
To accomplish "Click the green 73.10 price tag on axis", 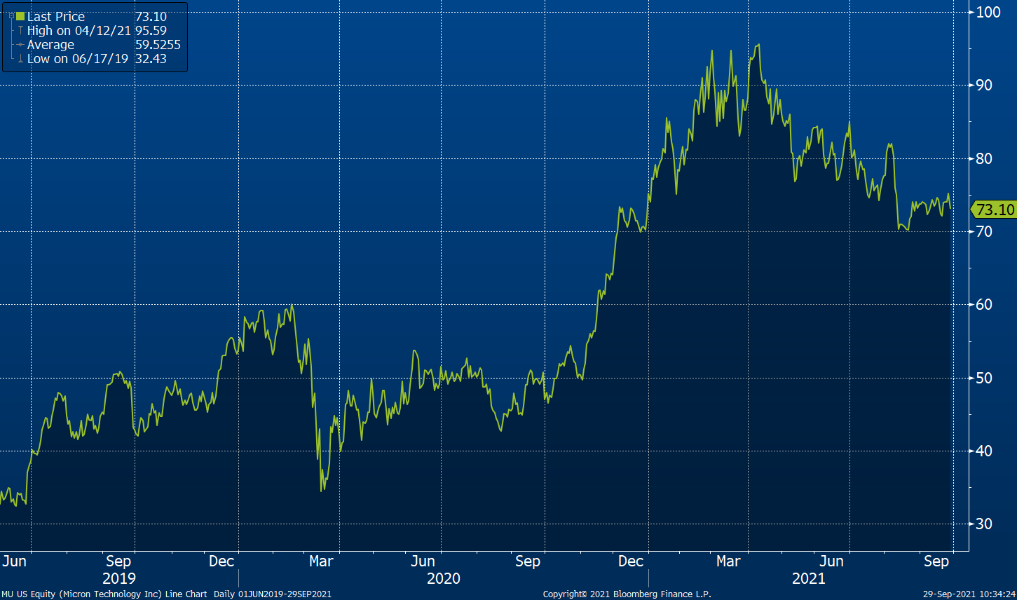I will pyautogui.click(x=993, y=209).
